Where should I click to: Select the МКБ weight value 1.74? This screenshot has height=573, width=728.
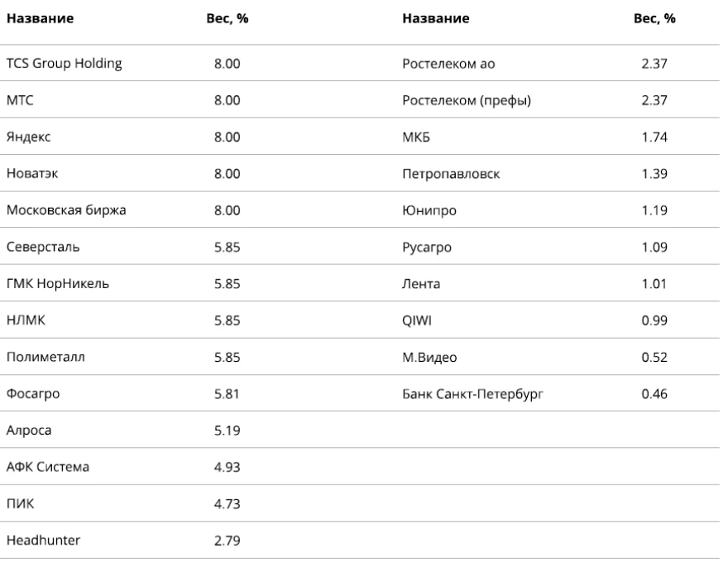pos(655,137)
